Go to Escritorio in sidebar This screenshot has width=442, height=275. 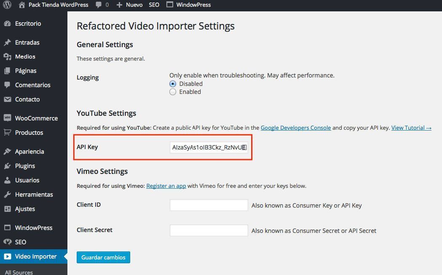28,24
